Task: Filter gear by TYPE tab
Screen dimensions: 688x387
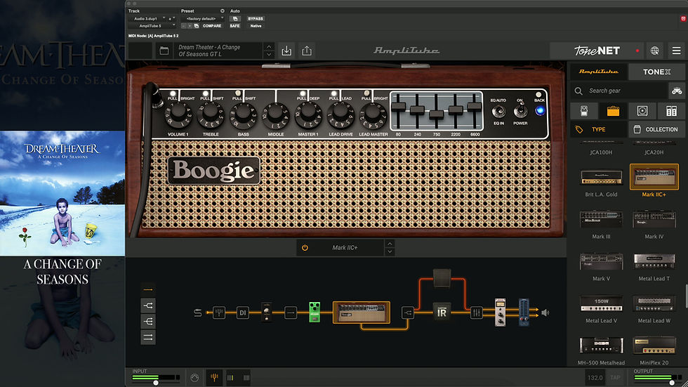Action: pos(598,129)
